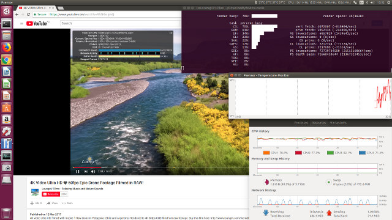Open YouTube hamburger menu
The width and height of the screenshot is (392, 220).
coord(21,23)
